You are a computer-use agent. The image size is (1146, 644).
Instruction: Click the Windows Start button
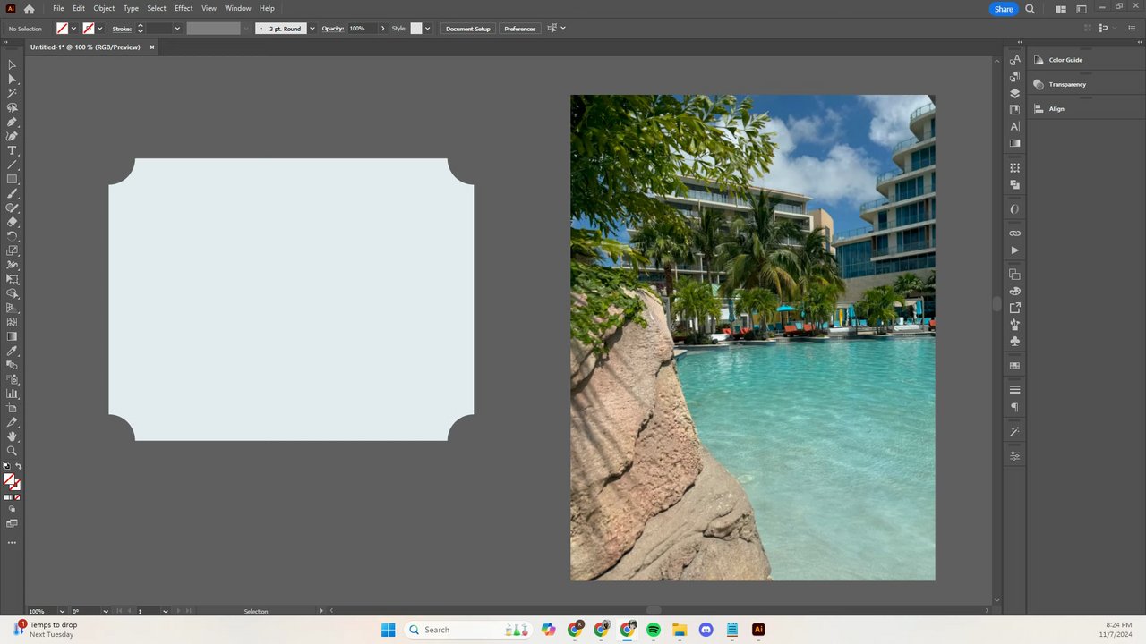[388, 630]
